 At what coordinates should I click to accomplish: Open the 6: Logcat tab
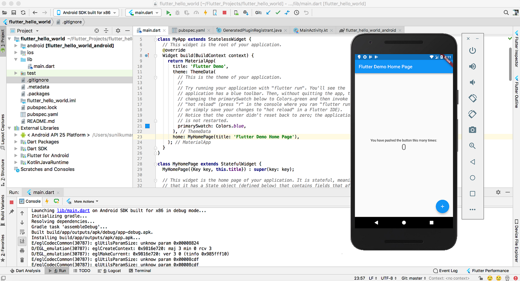pyautogui.click(x=109, y=271)
